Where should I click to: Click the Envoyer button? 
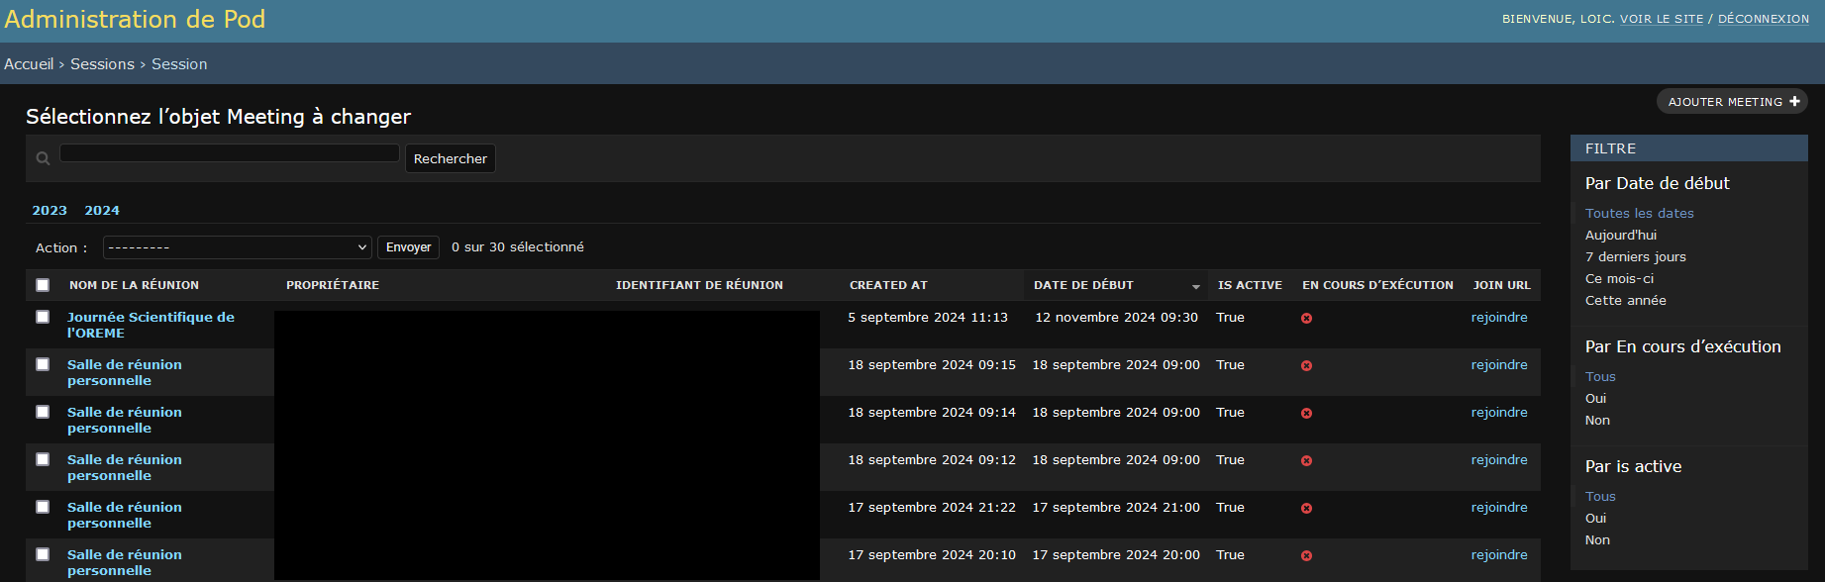click(408, 247)
